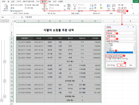Show outline level 3
139x105 pixels.
tap(8, 21)
